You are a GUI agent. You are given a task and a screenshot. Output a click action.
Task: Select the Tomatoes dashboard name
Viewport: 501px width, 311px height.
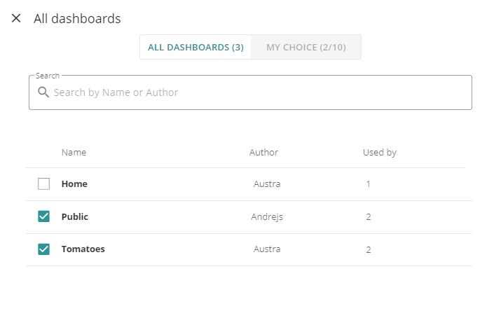pos(83,249)
